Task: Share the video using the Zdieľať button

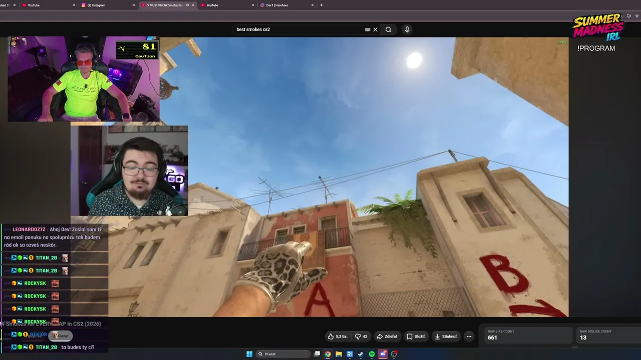Action: point(387,336)
